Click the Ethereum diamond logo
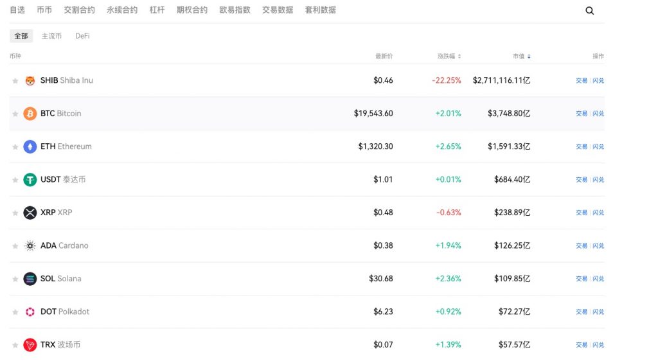658x361 pixels. click(x=30, y=146)
